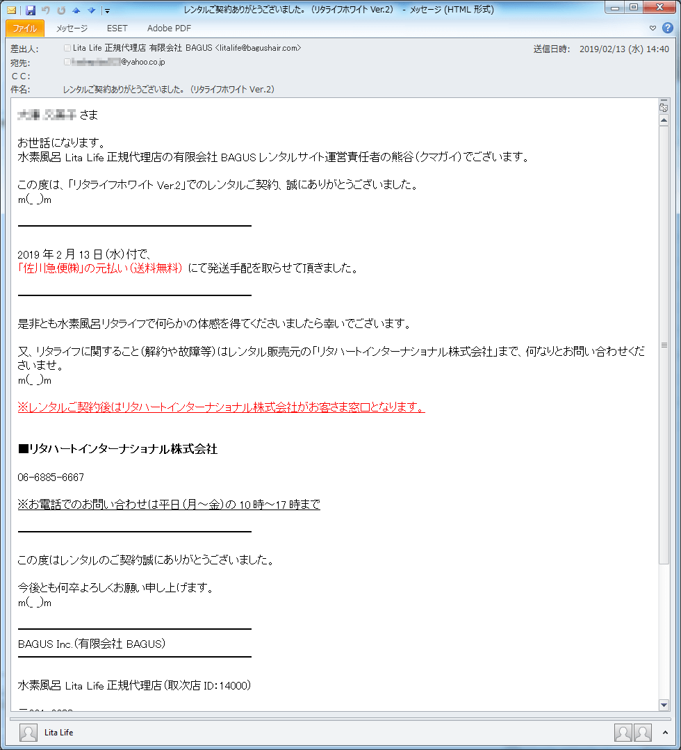The image size is (681, 750).
Task: Click the BAGUS Inc.(有限会社 BAGUS) signature line
Action: (91, 644)
